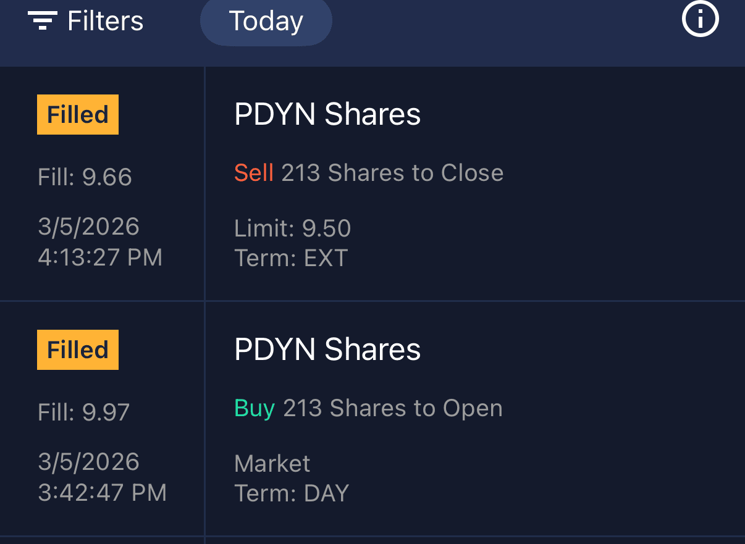The width and height of the screenshot is (745, 544).
Task: Tap the Filled badge on the buy order
Action: coord(78,350)
